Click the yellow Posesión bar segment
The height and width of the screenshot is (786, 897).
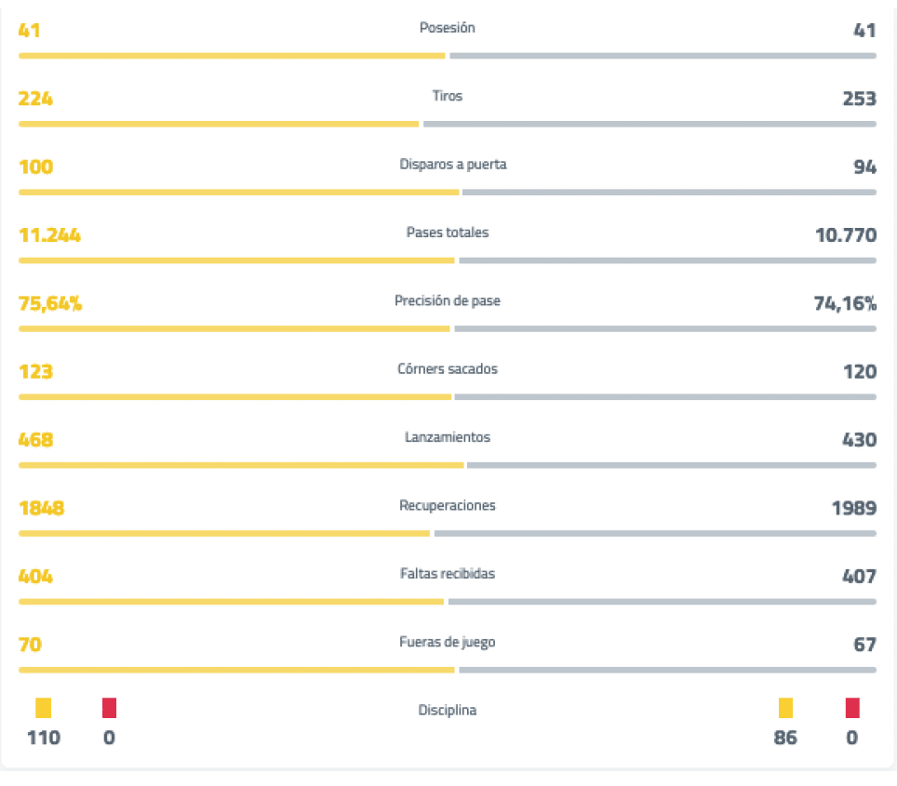(x=232, y=56)
